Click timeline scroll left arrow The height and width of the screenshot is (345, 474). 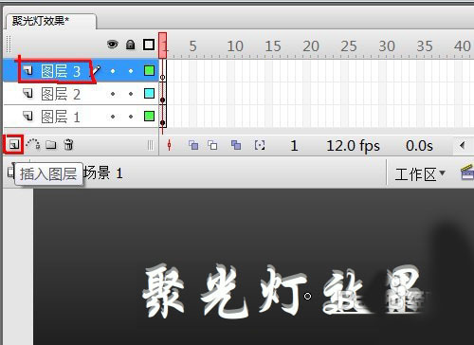coord(463,146)
